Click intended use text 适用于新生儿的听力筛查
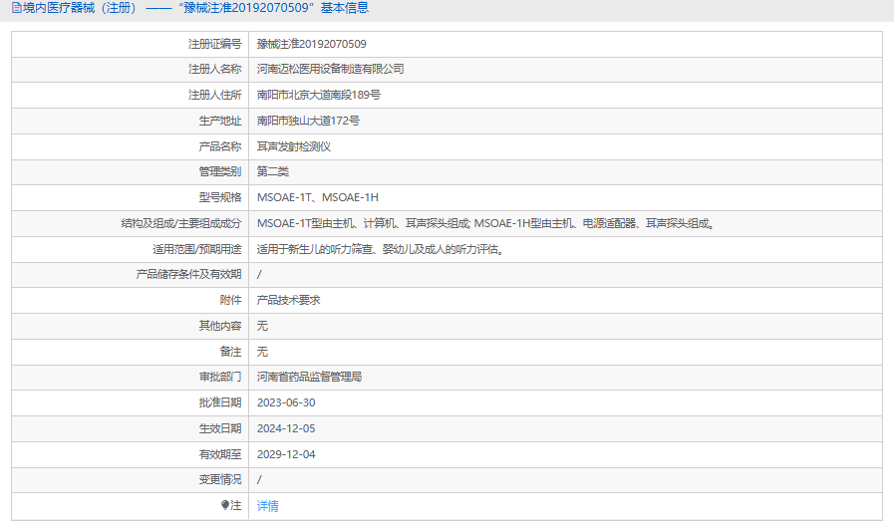This screenshot has height=527, width=894. pyautogui.click(x=315, y=249)
